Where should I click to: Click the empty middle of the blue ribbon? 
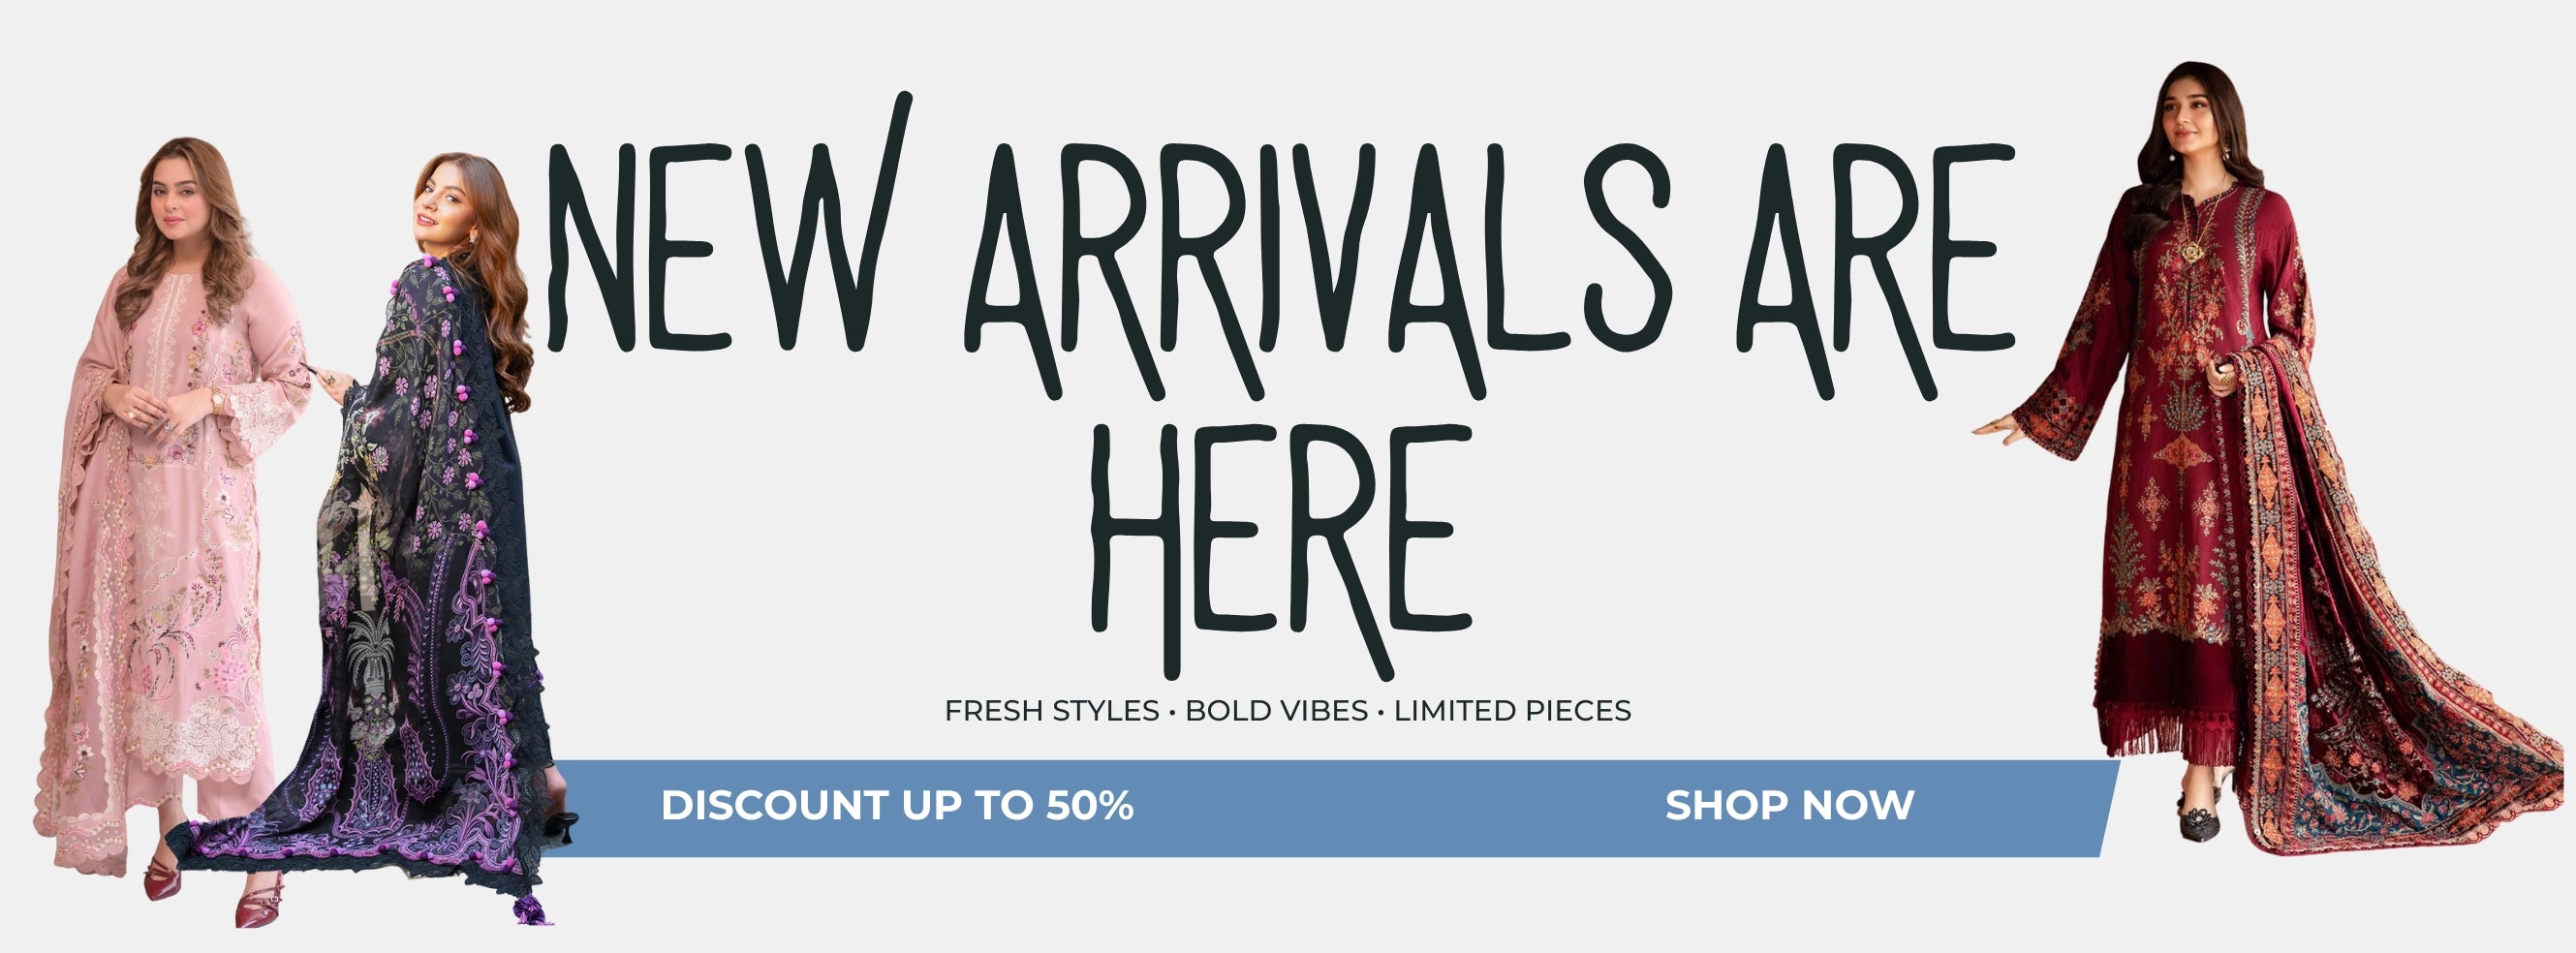point(1400,808)
